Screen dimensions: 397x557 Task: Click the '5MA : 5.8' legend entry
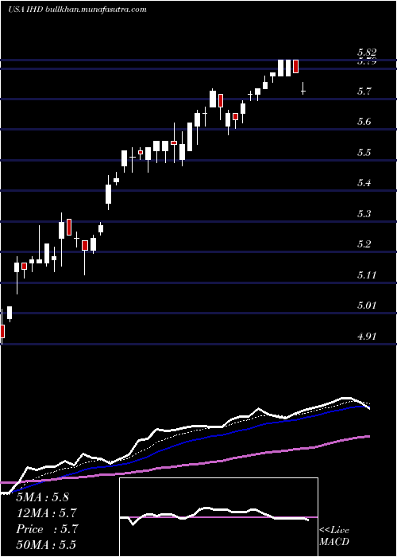43,497
